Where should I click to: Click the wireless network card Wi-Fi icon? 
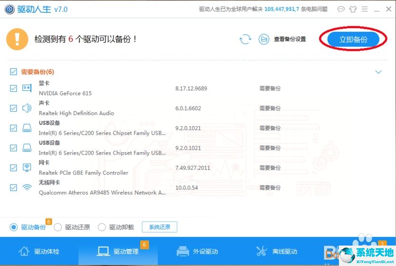pyautogui.click(x=27, y=187)
